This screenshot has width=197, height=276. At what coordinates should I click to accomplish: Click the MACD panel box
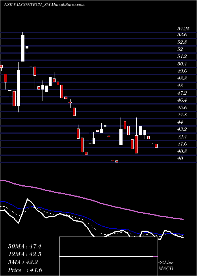pyautogui.click(x=108, y=256)
